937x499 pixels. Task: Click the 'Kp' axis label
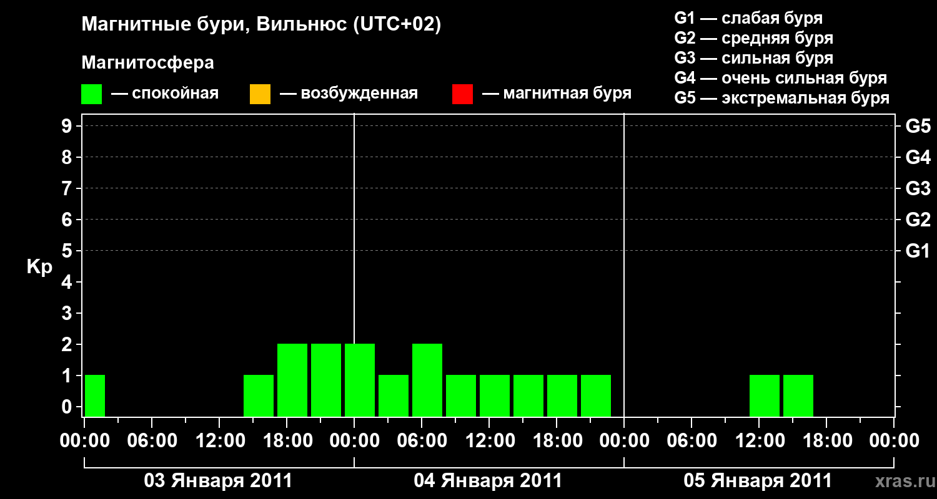39,267
